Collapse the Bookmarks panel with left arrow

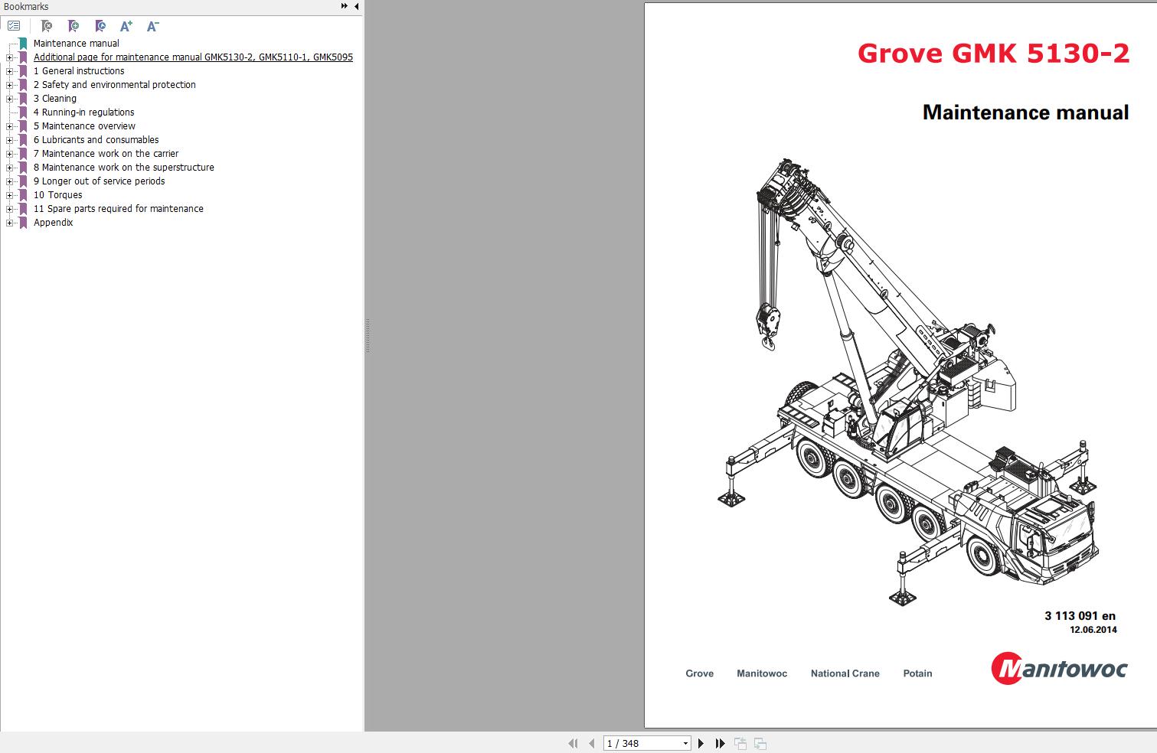click(356, 6)
